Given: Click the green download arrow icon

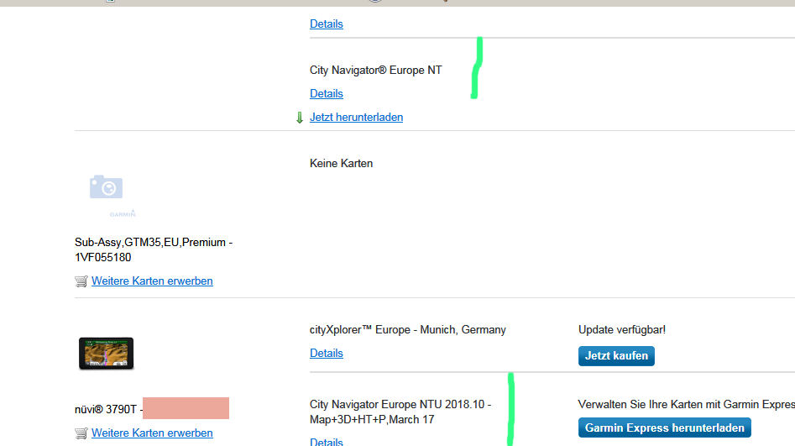Looking at the screenshot, I should [300, 118].
